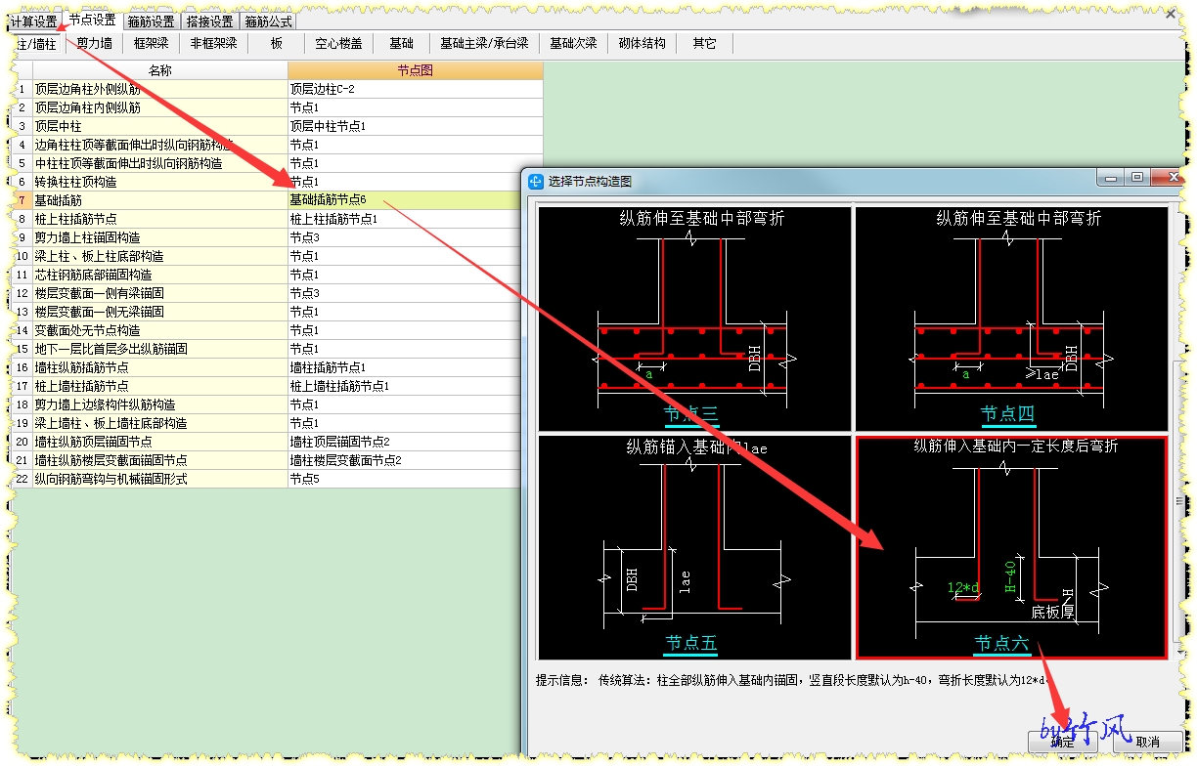This screenshot has width=1197, height=766.
Task: Choose the 节点五 construction diagram
Action: [694, 547]
